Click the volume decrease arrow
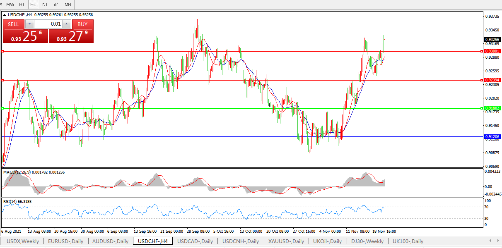The image size is (502, 248). pos(29,24)
